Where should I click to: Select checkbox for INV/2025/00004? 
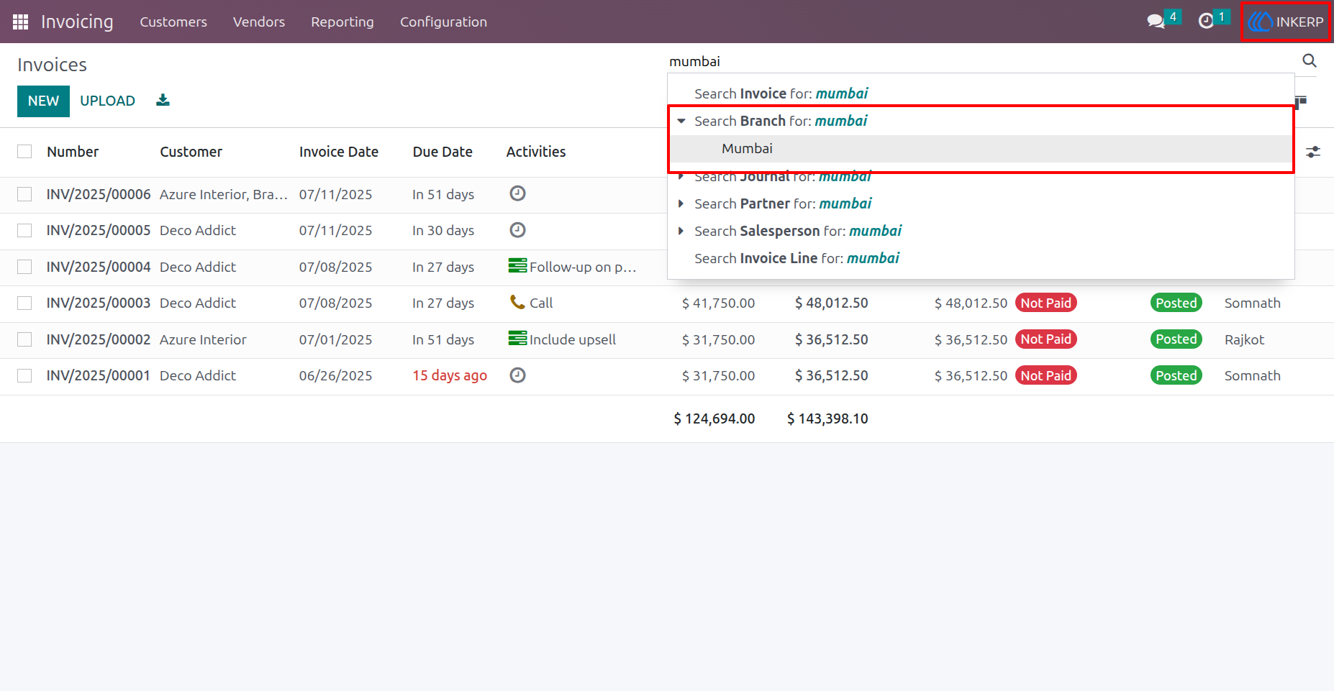click(x=24, y=267)
